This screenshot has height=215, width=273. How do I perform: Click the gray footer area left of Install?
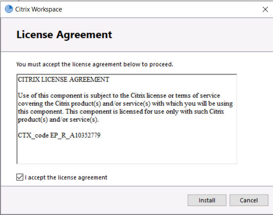point(94,200)
